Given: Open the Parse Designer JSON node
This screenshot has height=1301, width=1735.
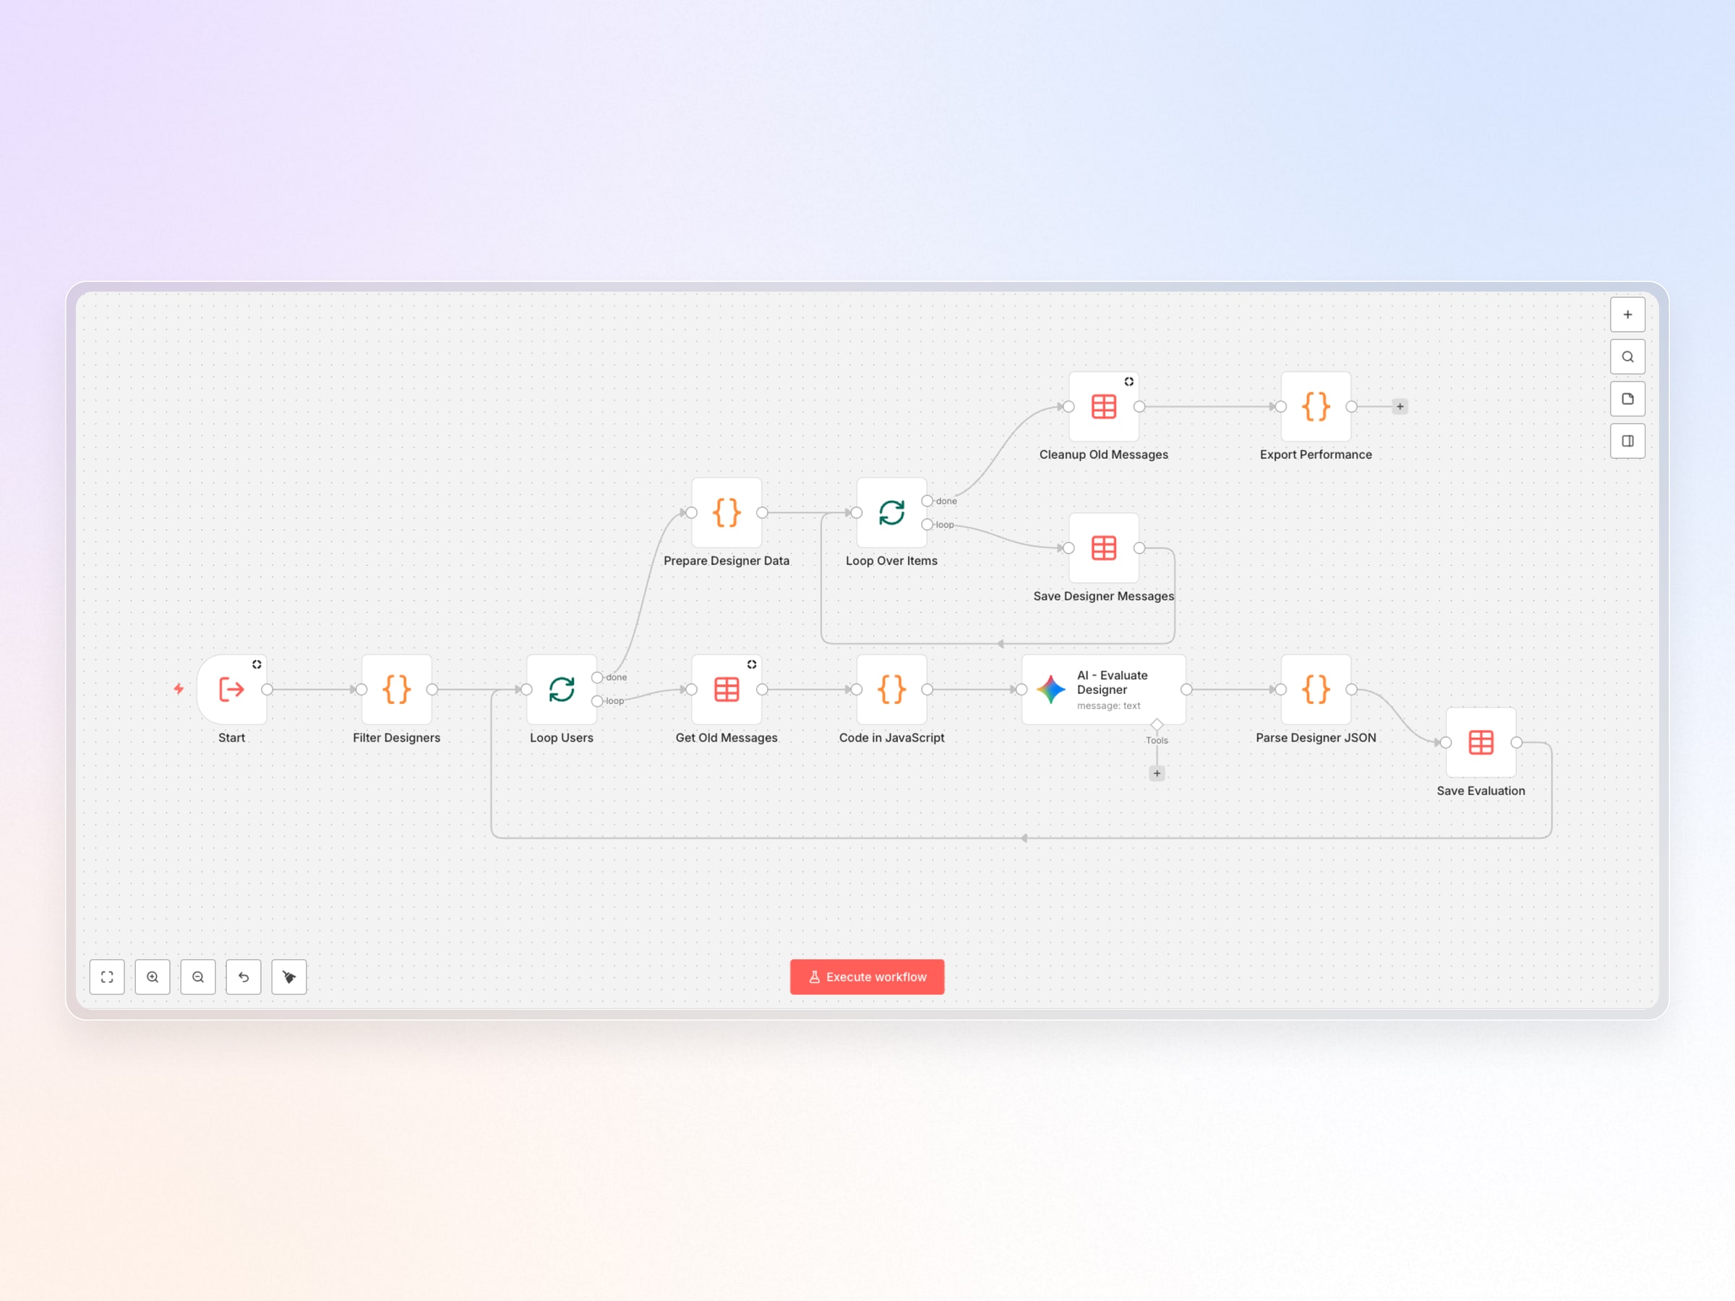Looking at the screenshot, I should click(x=1316, y=690).
